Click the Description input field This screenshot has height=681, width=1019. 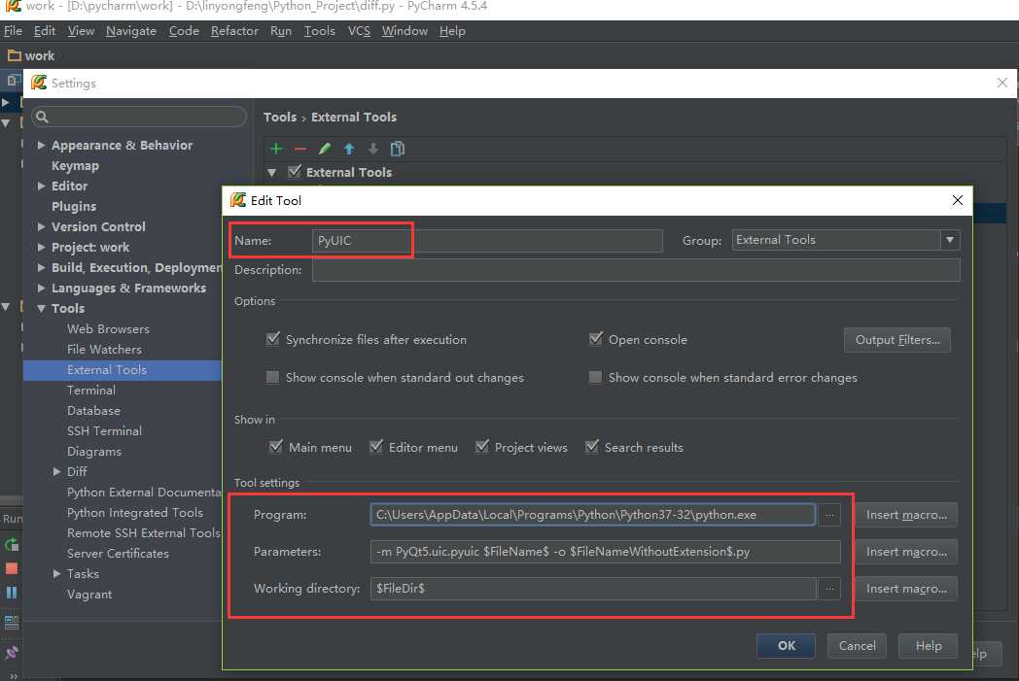tap(636, 270)
